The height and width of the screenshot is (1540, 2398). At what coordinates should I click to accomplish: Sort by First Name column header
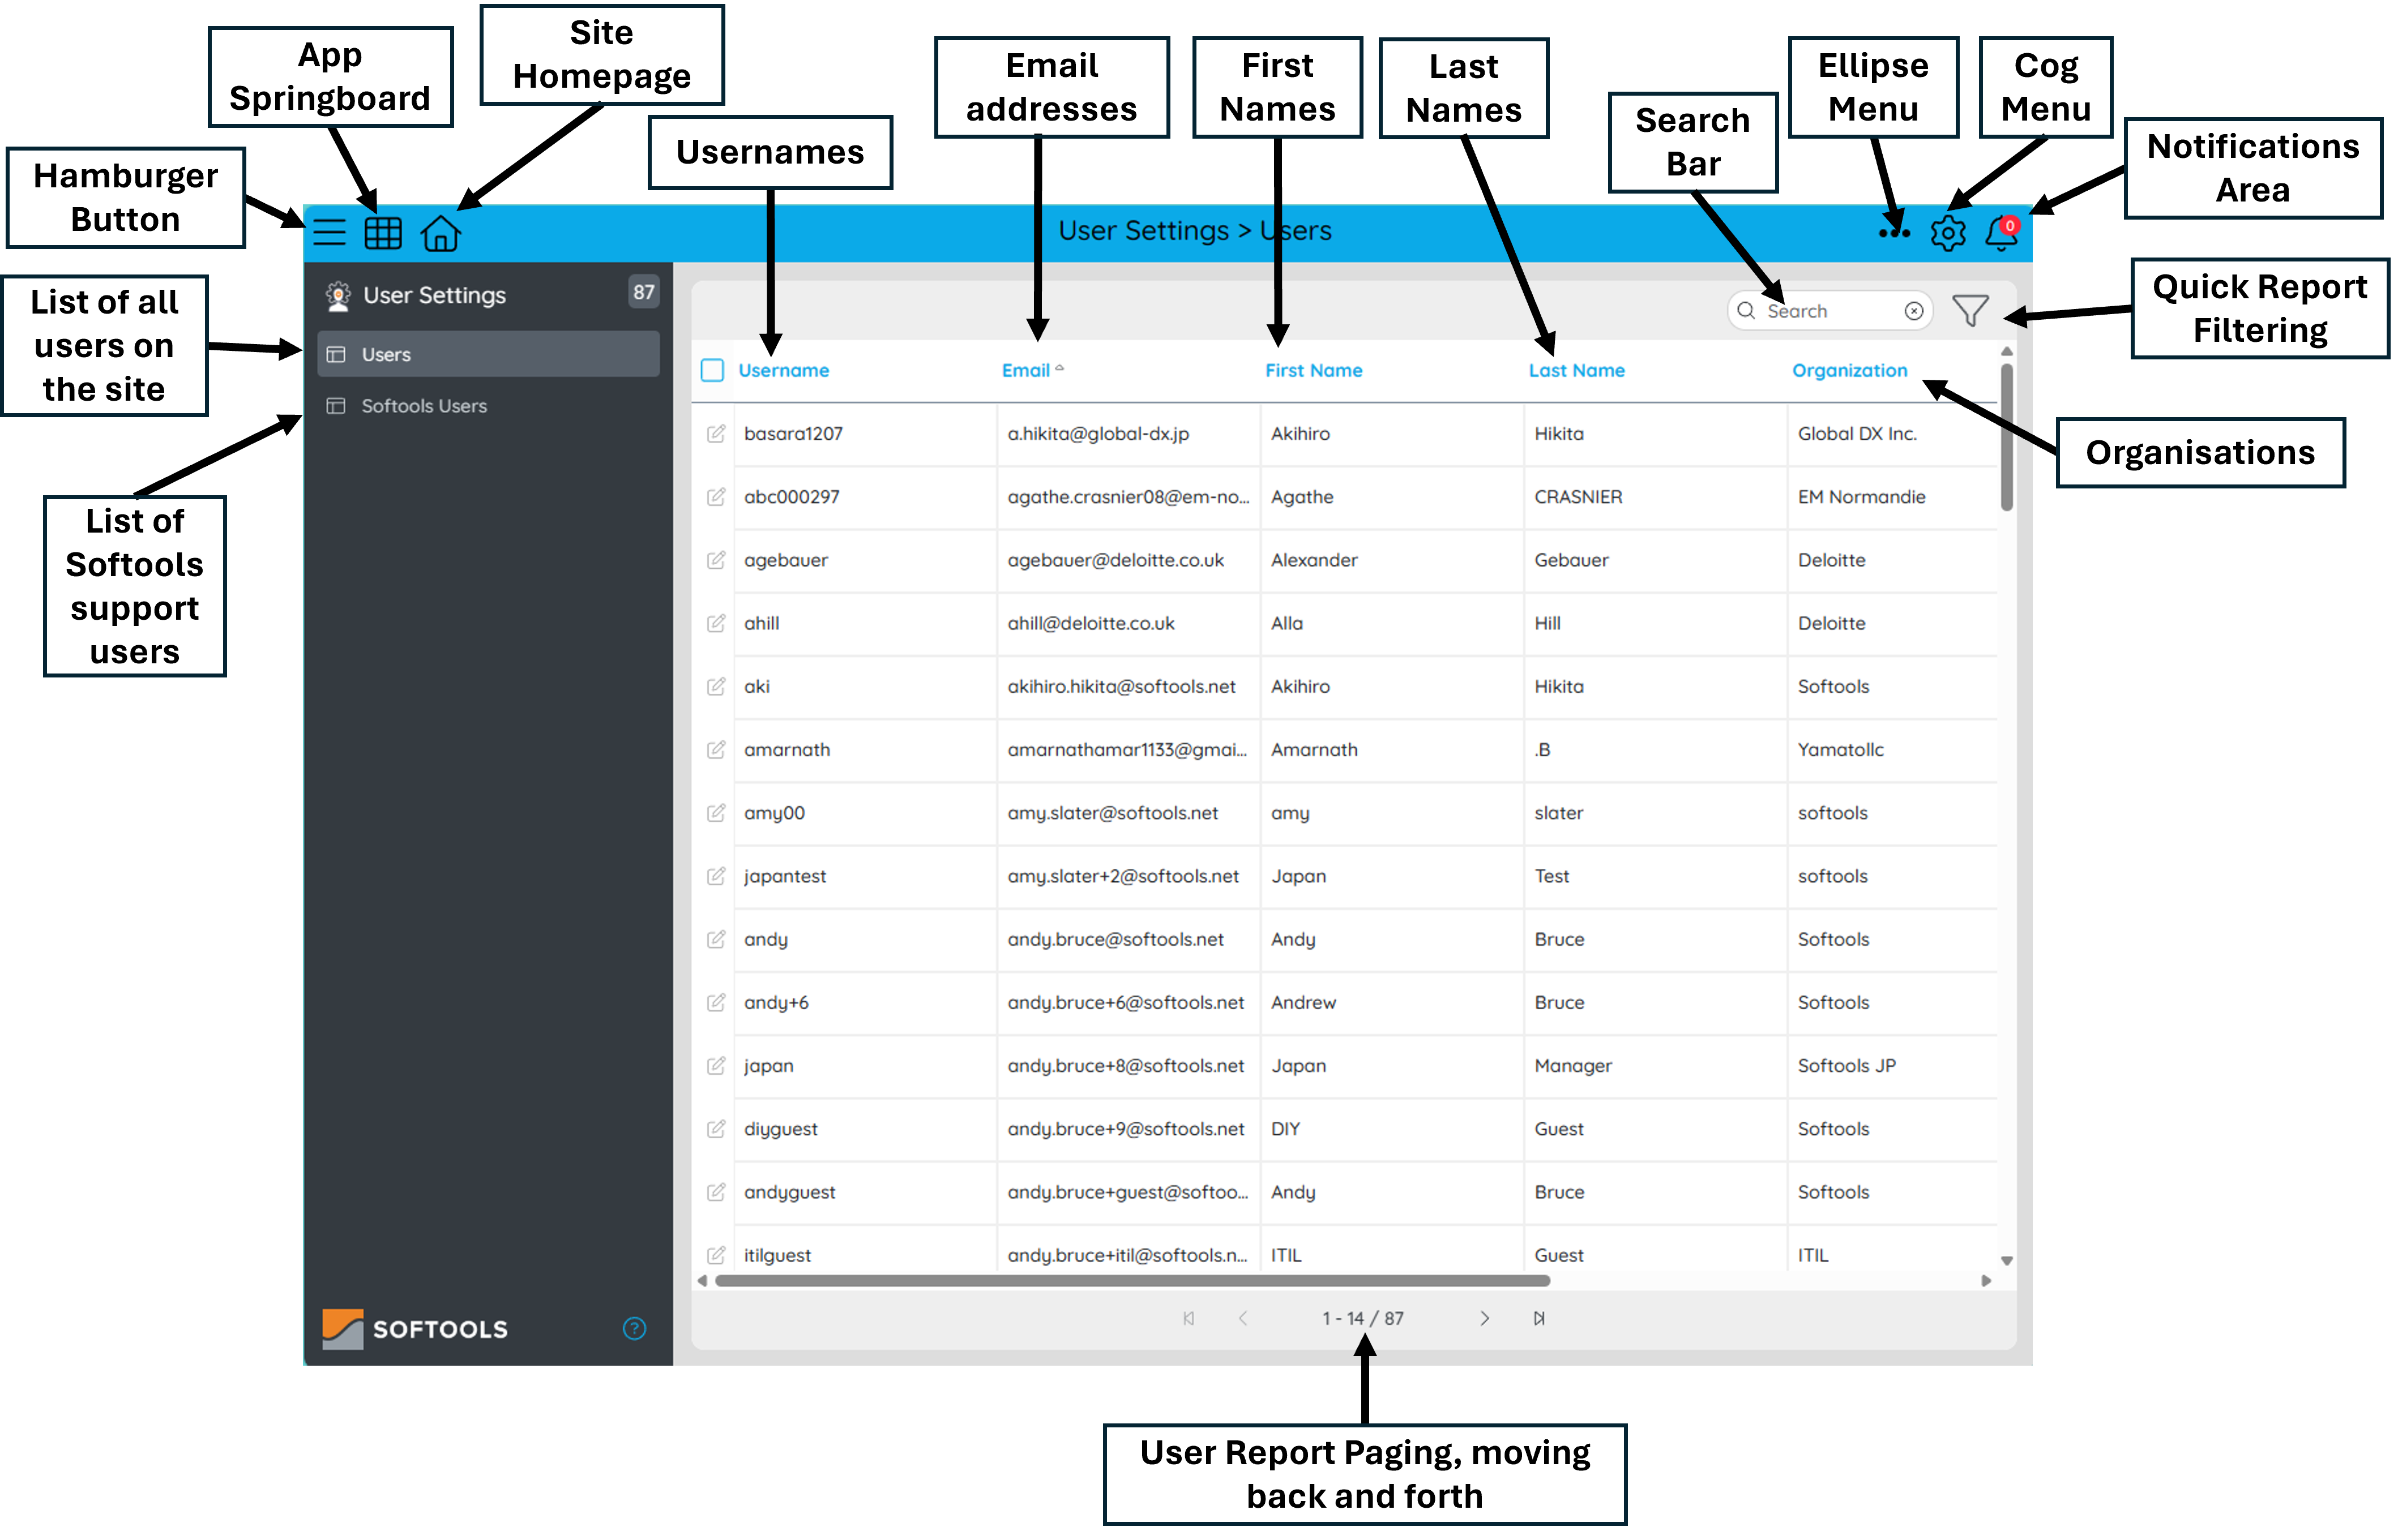tap(1314, 370)
